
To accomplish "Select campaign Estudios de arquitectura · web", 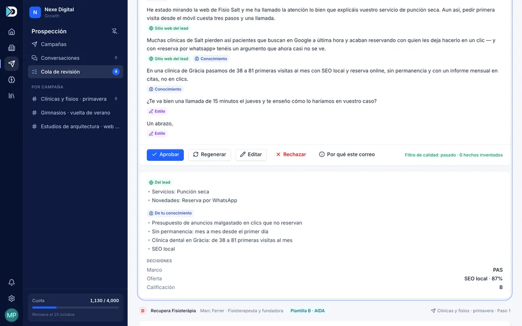I will point(75,127).
